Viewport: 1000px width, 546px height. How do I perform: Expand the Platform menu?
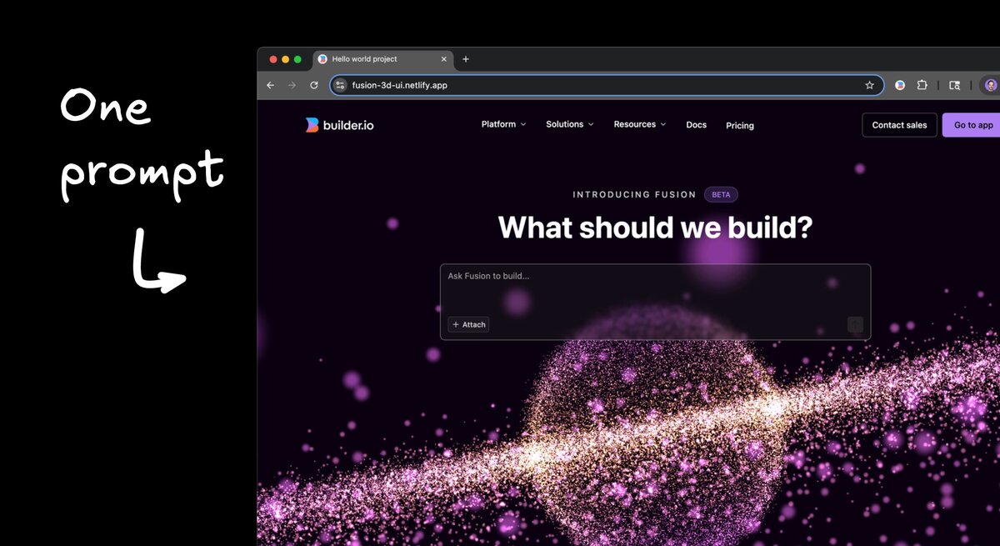coord(503,124)
